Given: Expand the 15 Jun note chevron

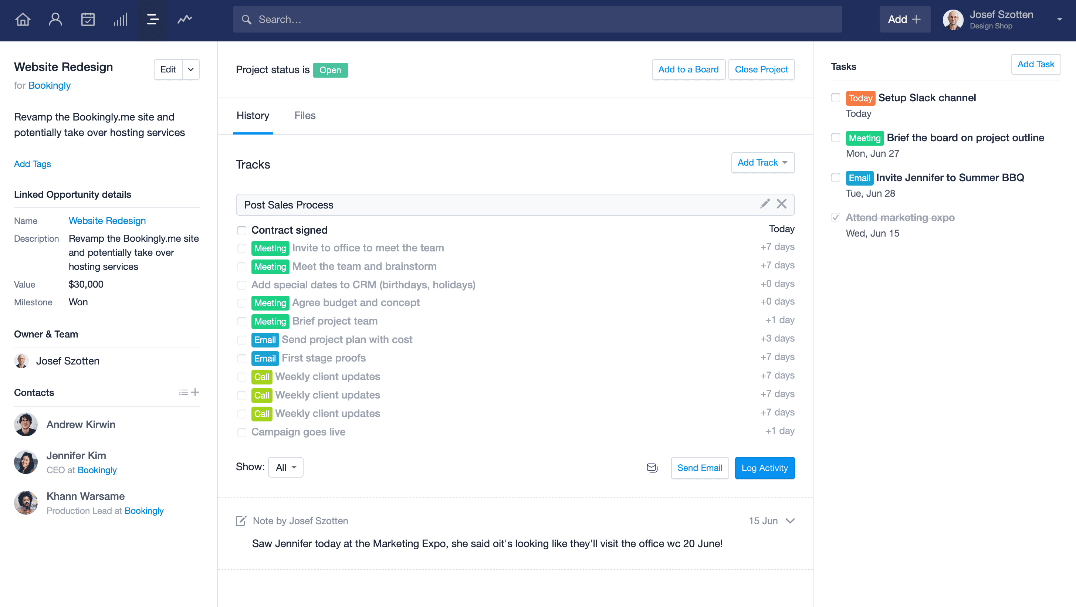Looking at the screenshot, I should point(790,520).
